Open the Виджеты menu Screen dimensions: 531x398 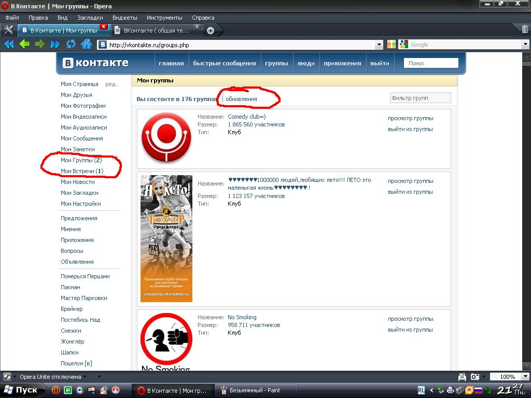pyautogui.click(x=125, y=18)
